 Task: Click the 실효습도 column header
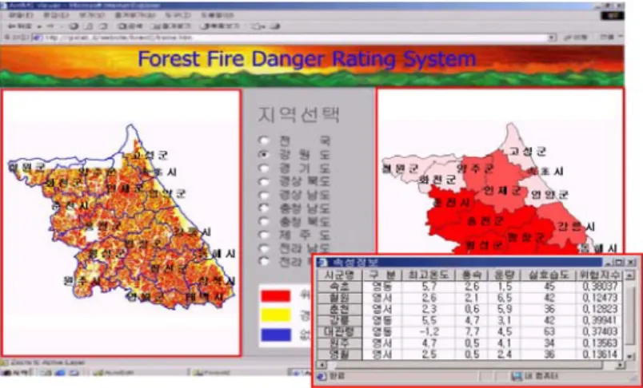pos(549,275)
